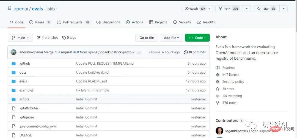Open the Fork options dropdown arrow
The height and width of the screenshot is (138, 297).
247,9
